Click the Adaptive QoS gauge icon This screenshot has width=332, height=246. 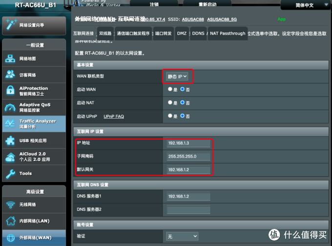[x=11, y=107]
